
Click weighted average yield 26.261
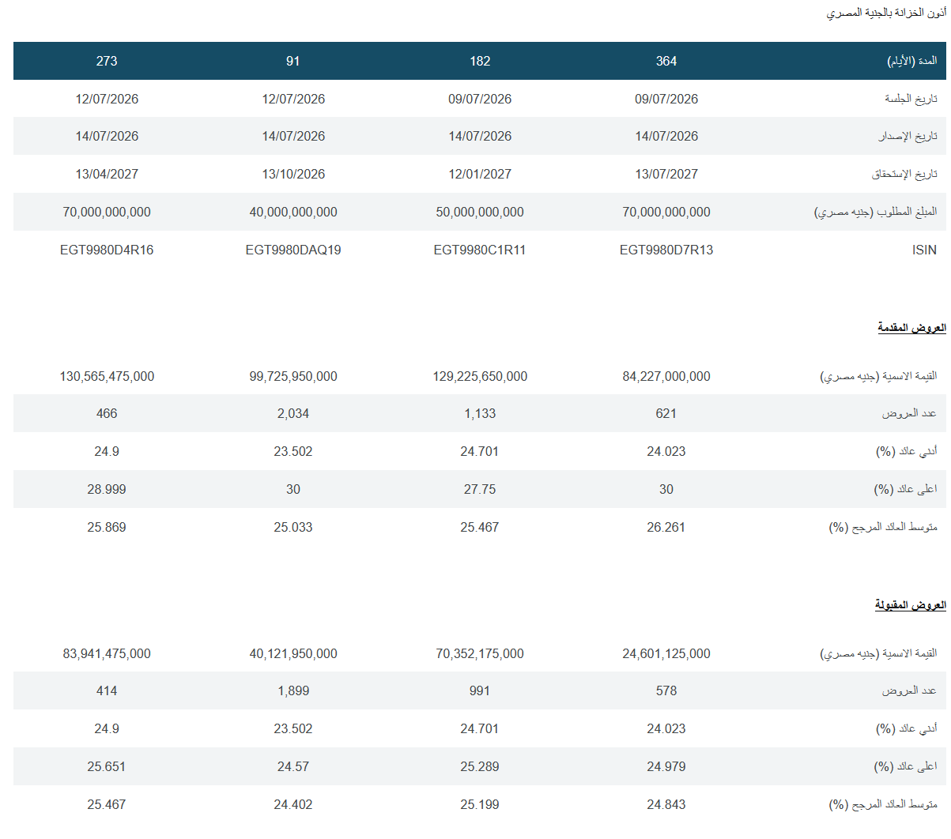coord(666,527)
